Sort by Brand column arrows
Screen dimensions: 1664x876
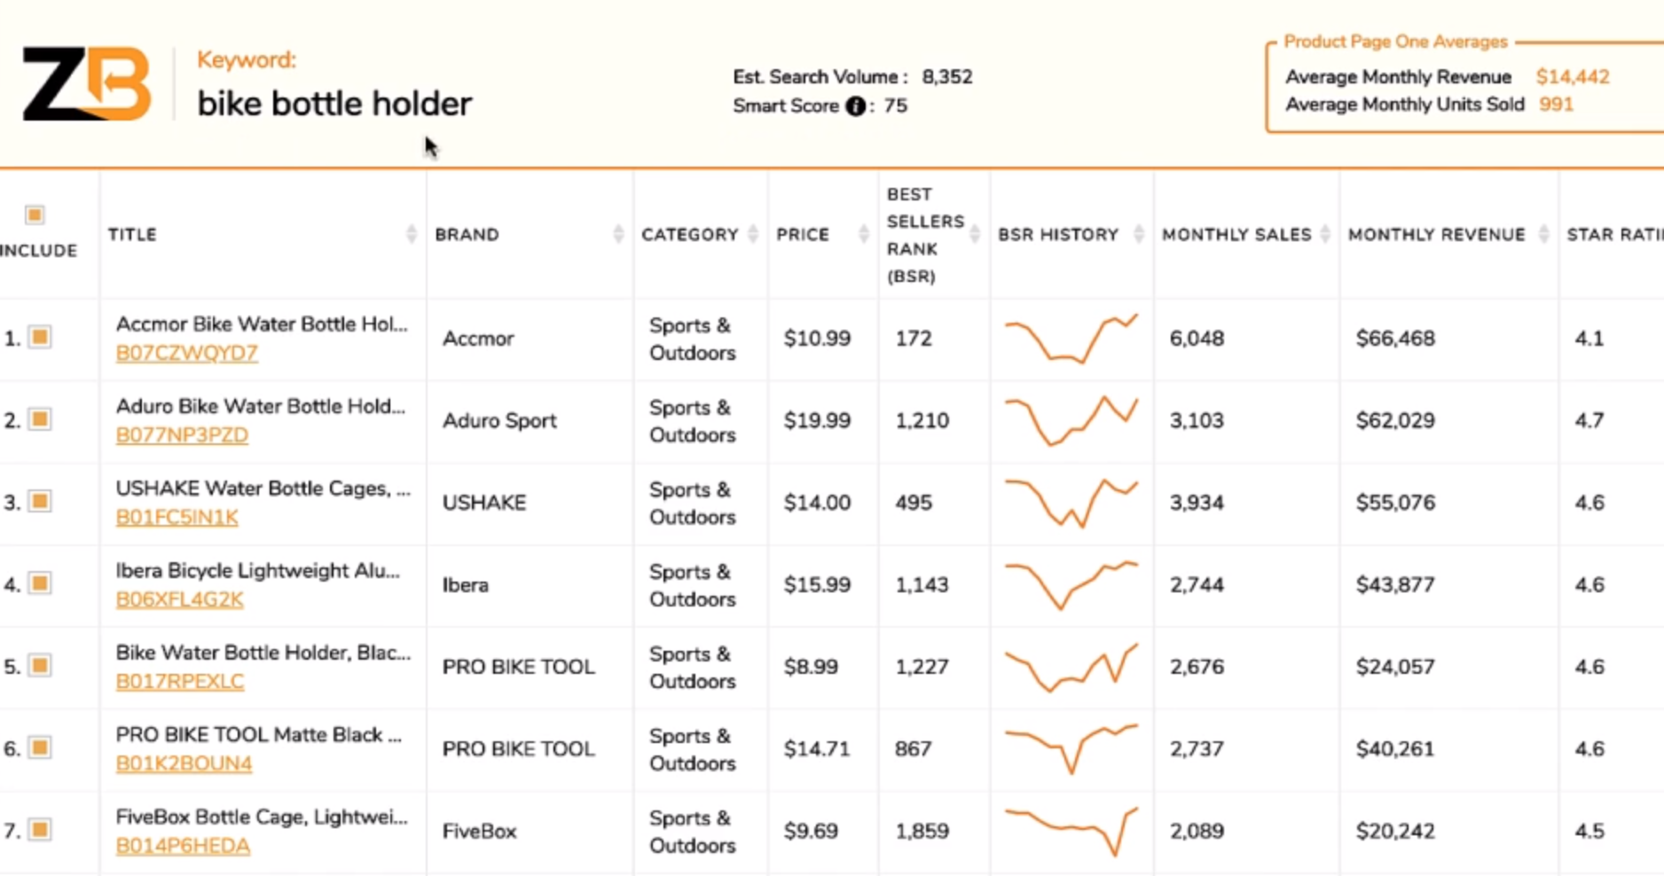618,234
